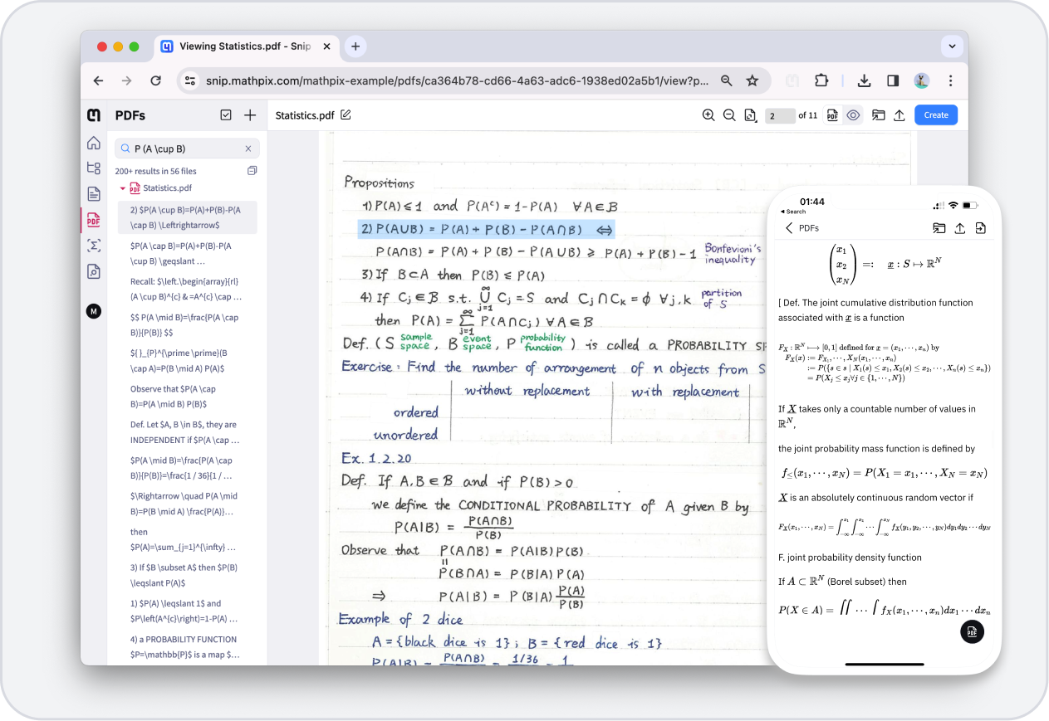Select result 'Recall: $\left.\begin{array}{rl}'
The image size is (1049, 721).
[x=187, y=289]
